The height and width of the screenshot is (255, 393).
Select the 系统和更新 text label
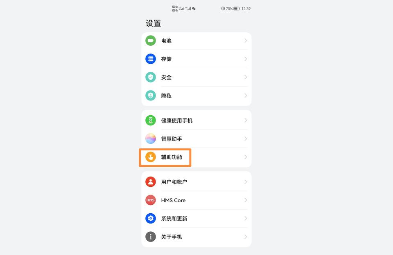pyautogui.click(x=174, y=219)
